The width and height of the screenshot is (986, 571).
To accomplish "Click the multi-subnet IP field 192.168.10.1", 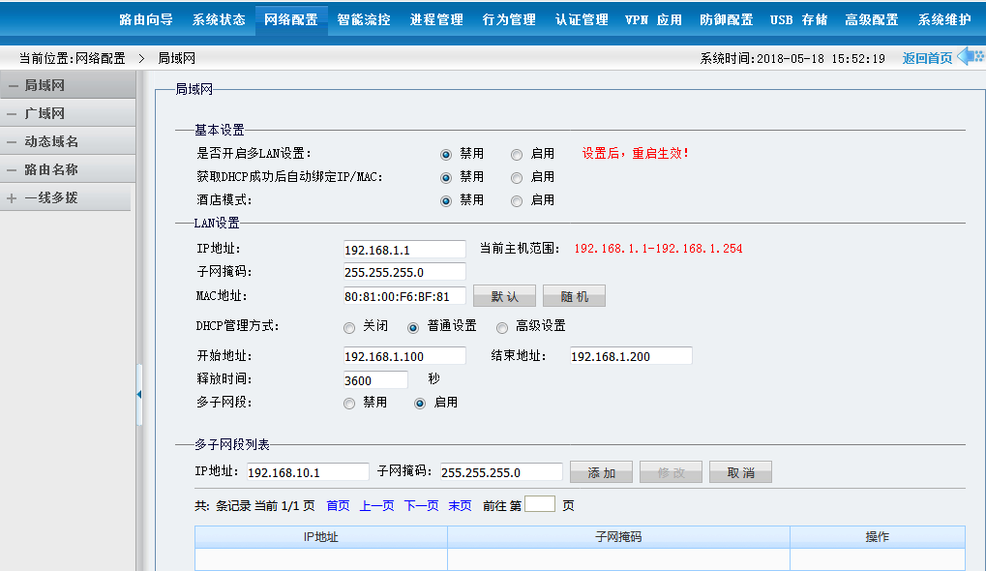I will pos(308,471).
